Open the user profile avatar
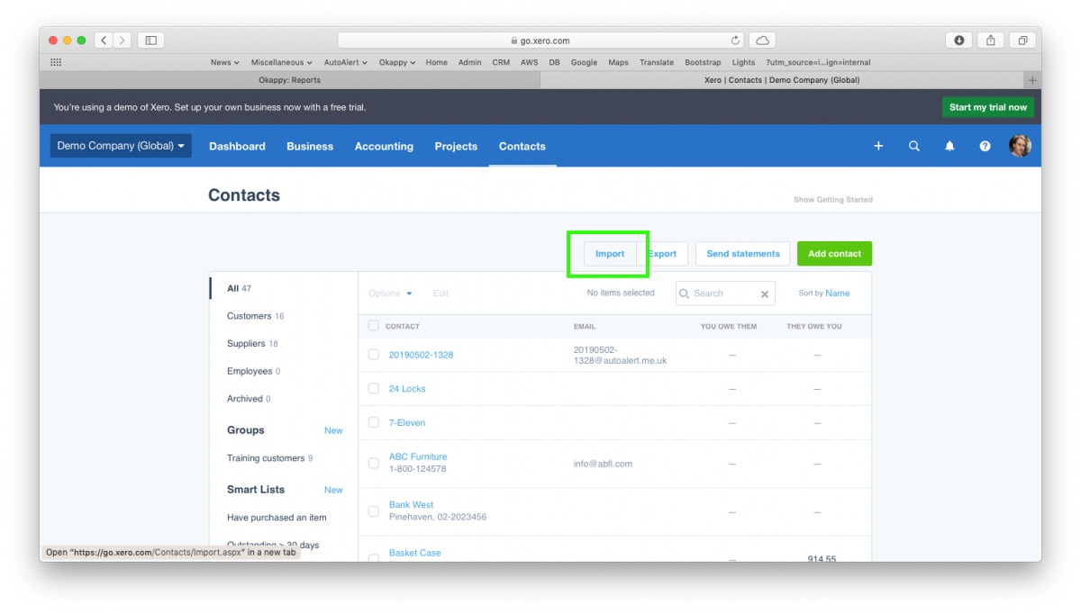This screenshot has width=1081, height=614. (1020, 145)
